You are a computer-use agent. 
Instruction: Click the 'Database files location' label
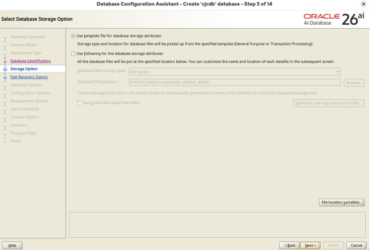pyautogui.click(x=98, y=81)
